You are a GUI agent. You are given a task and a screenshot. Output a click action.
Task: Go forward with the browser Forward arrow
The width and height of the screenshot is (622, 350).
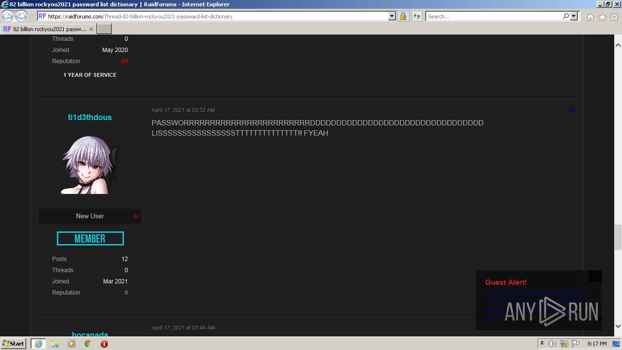click(21, 17)
